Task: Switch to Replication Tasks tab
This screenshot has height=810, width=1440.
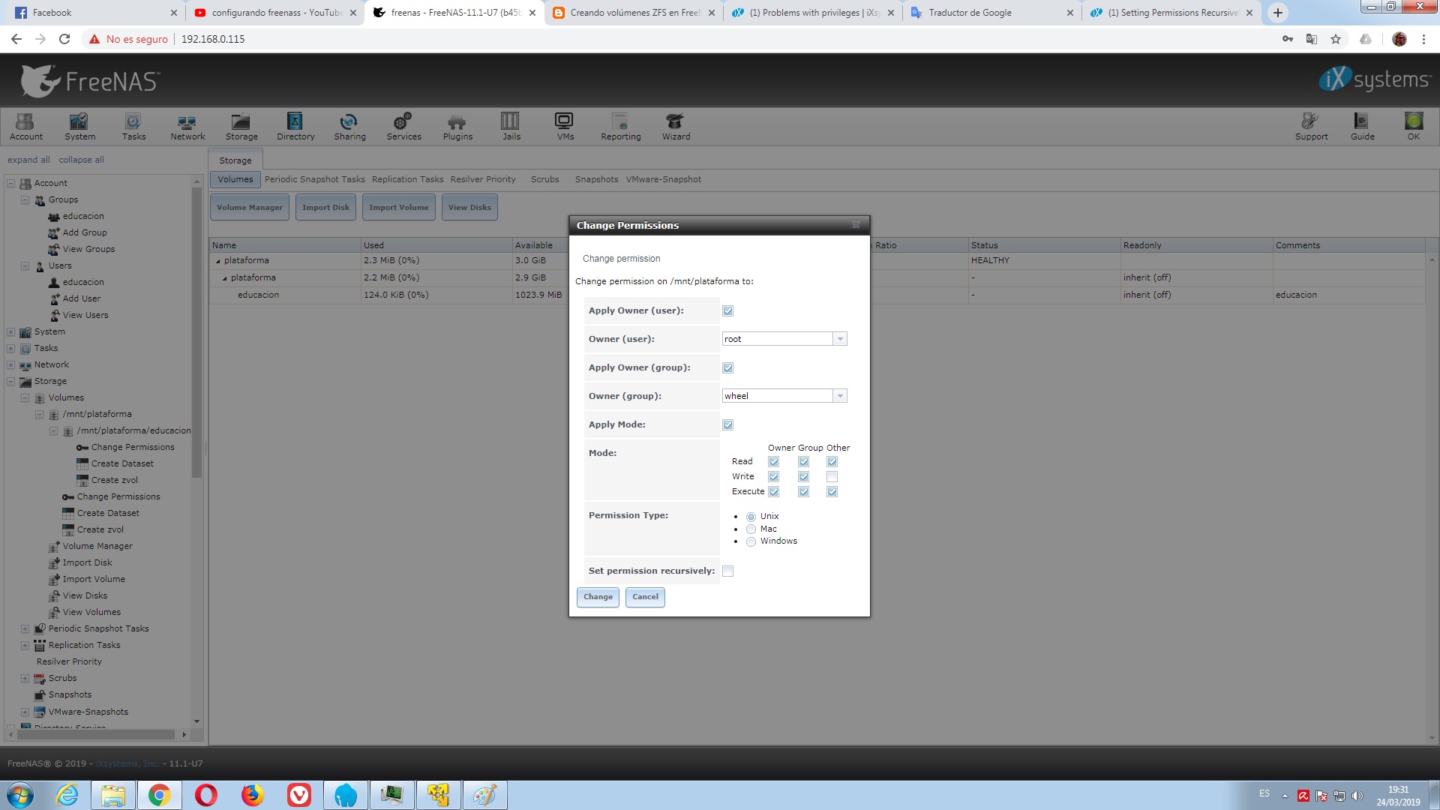Action: (407, 179)
